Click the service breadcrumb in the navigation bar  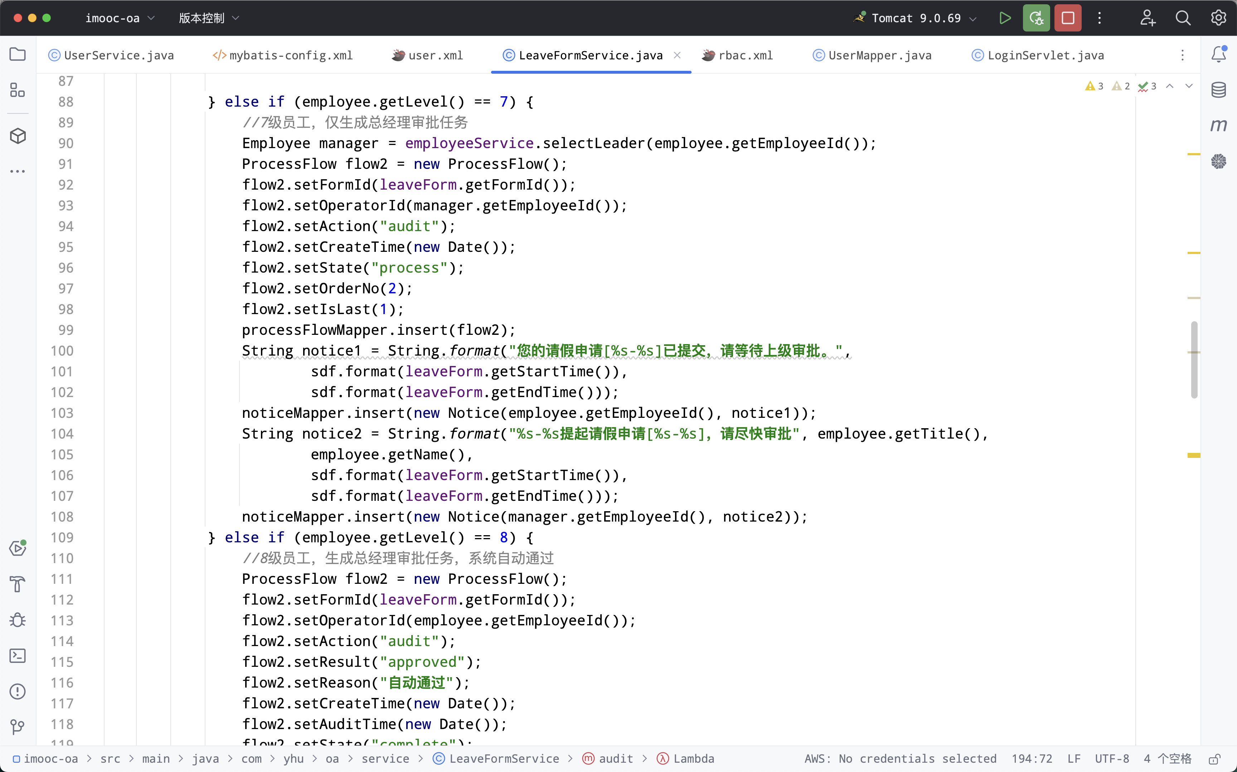coord(385,759)
